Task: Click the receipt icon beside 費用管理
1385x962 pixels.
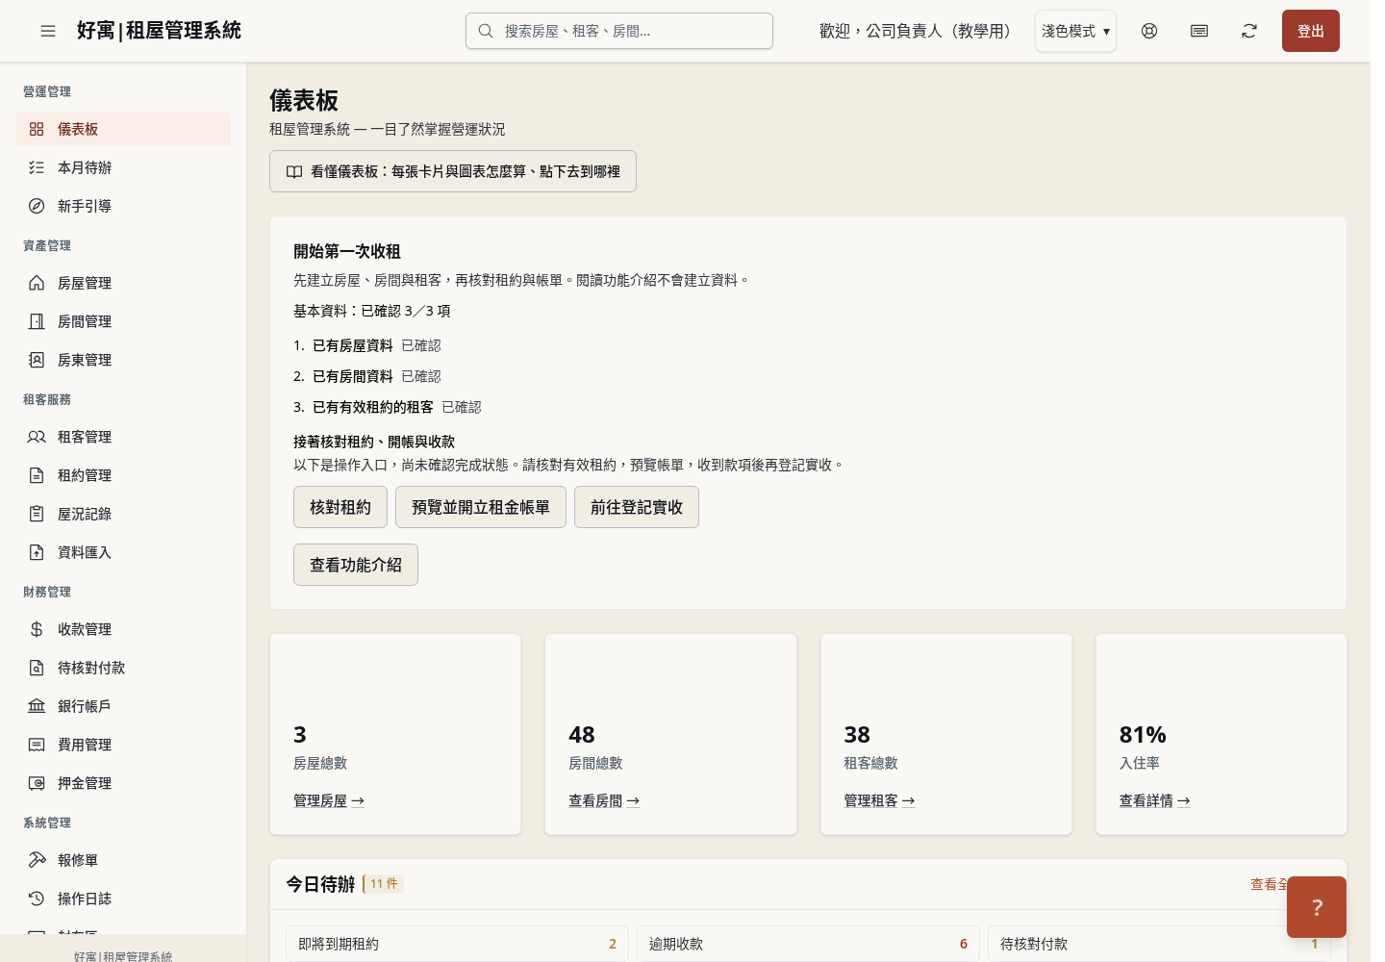Action: coord(37,745)
